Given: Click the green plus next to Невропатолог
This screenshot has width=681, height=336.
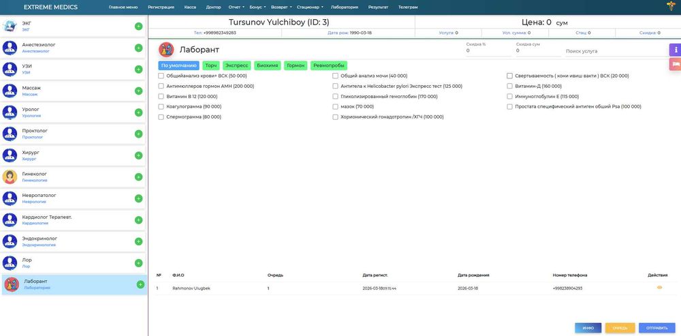Looking at the screenshot, I should pyautogui.click(x=138, y=198).
